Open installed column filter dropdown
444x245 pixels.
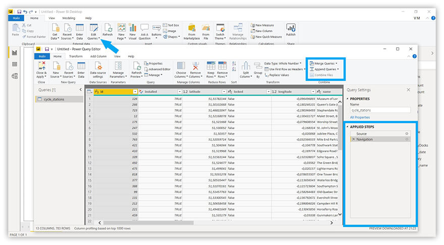[180, 92]
